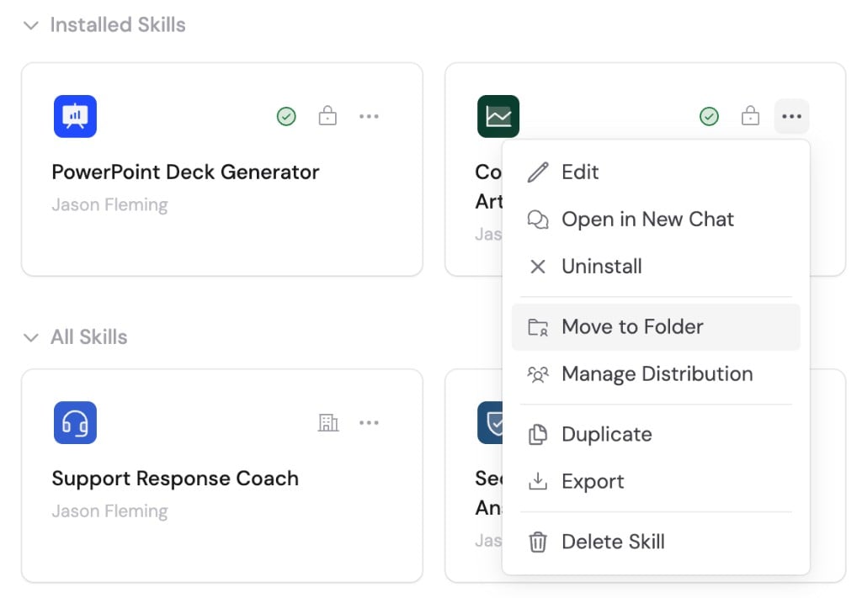Choose Duplicate from the menu
Viewport: 862px width, 598px height.
[656, 435]
